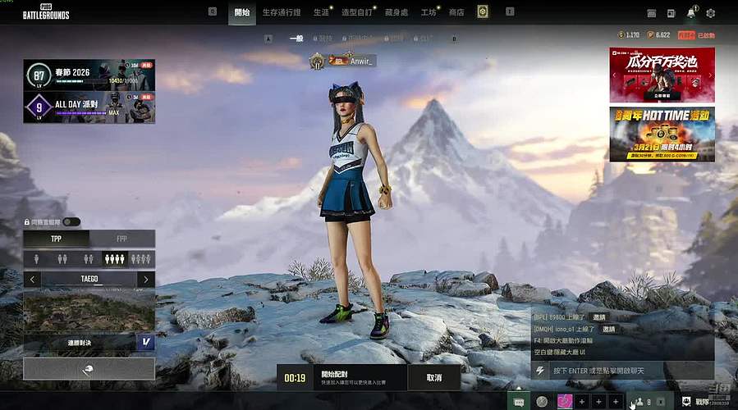
Task: Select solo single-player team size
Action: [x=36, y=259]
